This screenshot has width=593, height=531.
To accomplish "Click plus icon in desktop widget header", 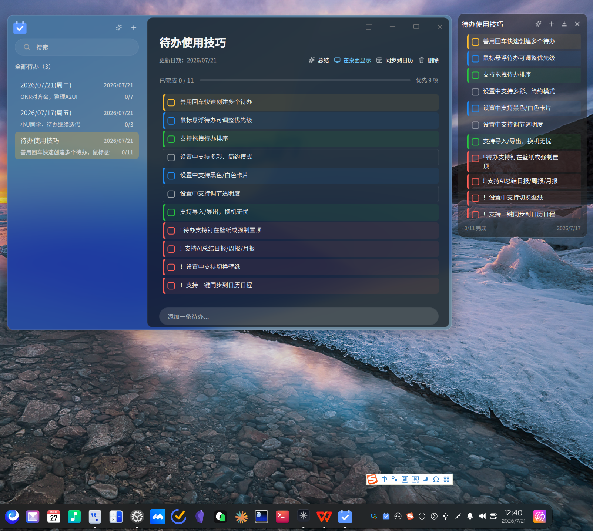I will pos(551,24).
